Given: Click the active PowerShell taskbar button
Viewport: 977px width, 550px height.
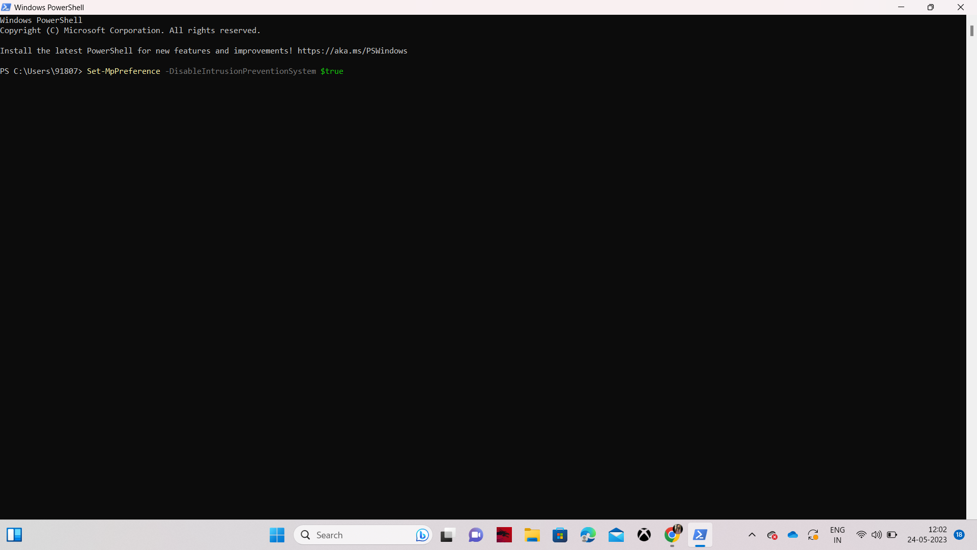Looking at the screenshot, I should (x=700, y=535).
